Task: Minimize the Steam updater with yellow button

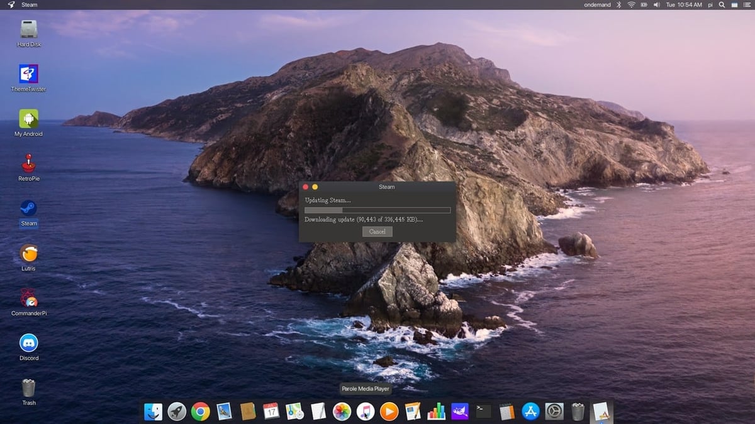Action: click(x=315, y=187)
